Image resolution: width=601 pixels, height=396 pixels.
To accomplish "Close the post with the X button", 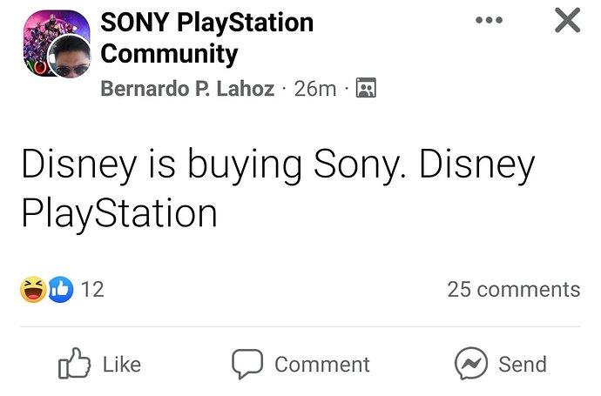I will 567,20.
